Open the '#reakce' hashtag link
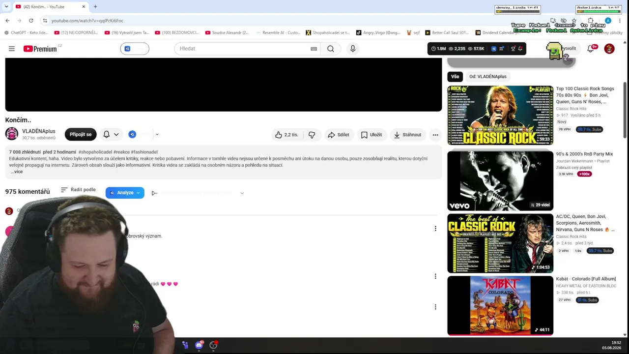 pos(122,152)
